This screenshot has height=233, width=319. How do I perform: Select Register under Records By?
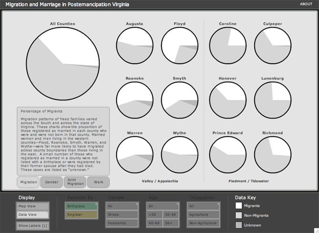click(x=80, y=214)
